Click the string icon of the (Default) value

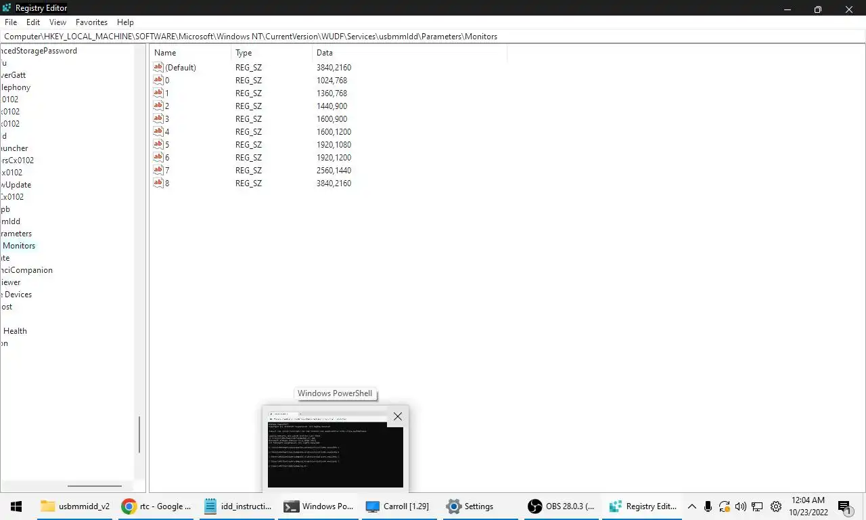point(158,67)
